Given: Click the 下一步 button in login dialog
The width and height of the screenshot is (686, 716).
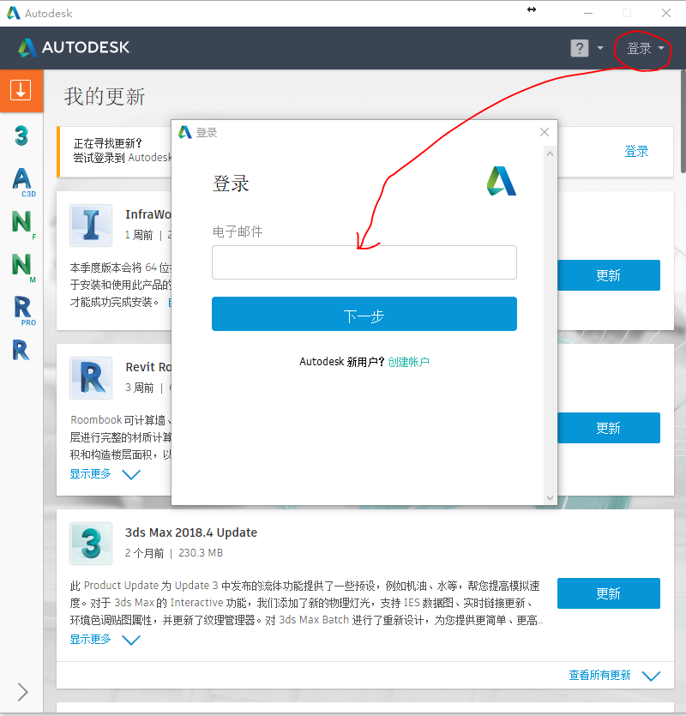Looking at the screenshot, I should pos(364,314).
